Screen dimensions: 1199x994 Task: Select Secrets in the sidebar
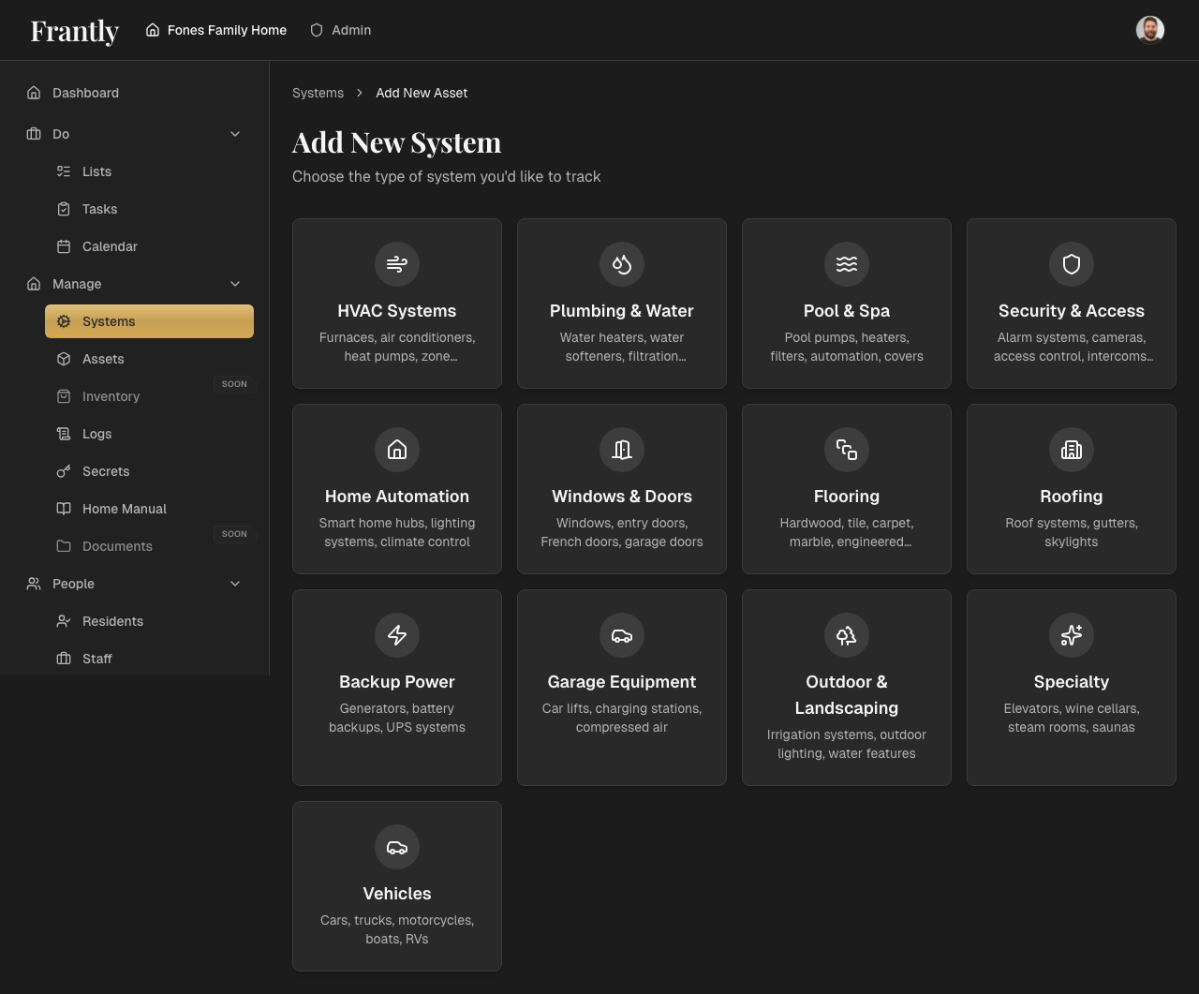coord(106,471)
